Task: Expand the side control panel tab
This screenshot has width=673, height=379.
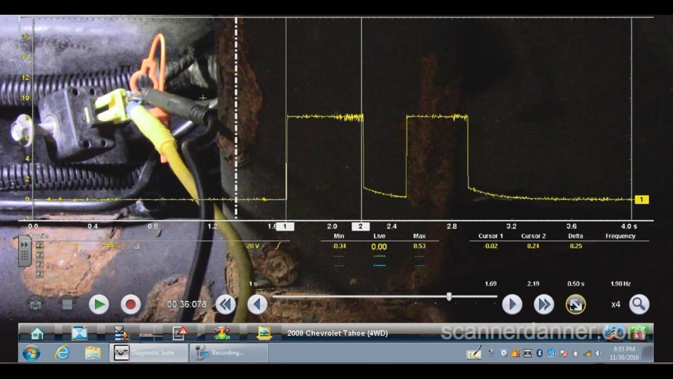Action: (x=25, y=251)
